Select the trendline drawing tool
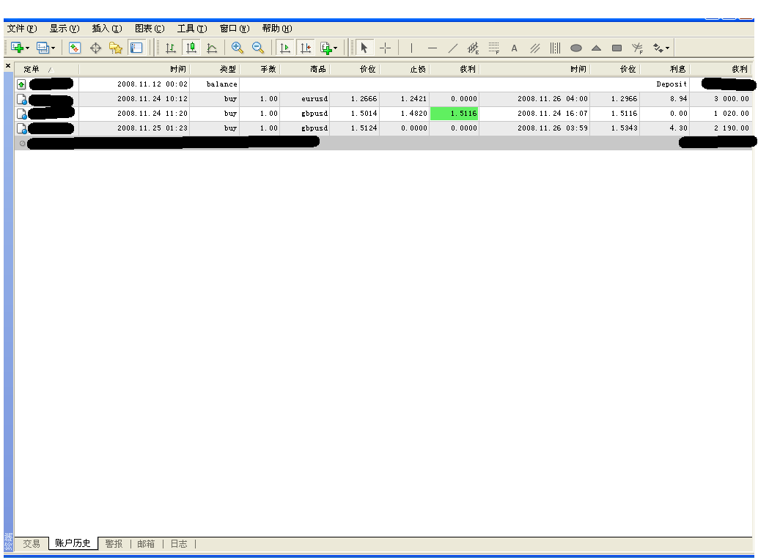 pyautogui.click(x=453, y=48)
